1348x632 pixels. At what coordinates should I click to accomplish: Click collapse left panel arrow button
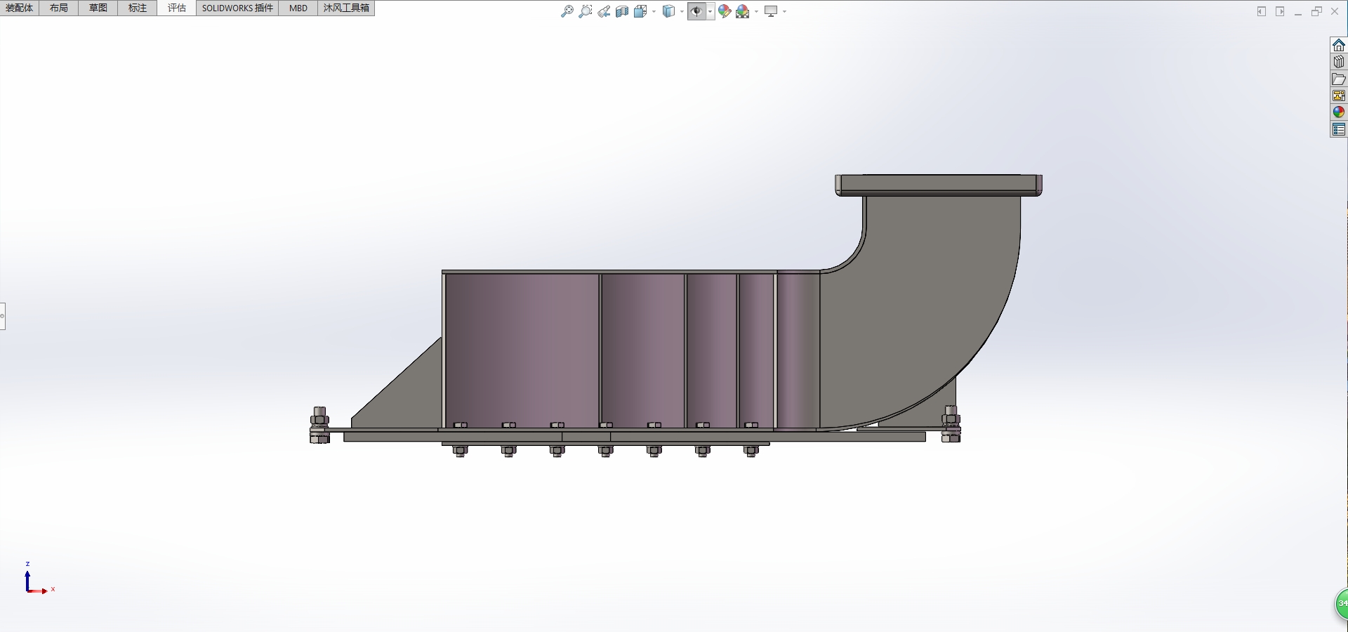[1262, 11]
